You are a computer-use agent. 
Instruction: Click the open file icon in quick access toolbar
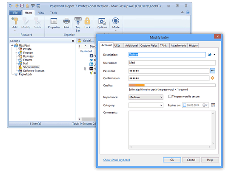pyautogui.click(x=17, y=6)
